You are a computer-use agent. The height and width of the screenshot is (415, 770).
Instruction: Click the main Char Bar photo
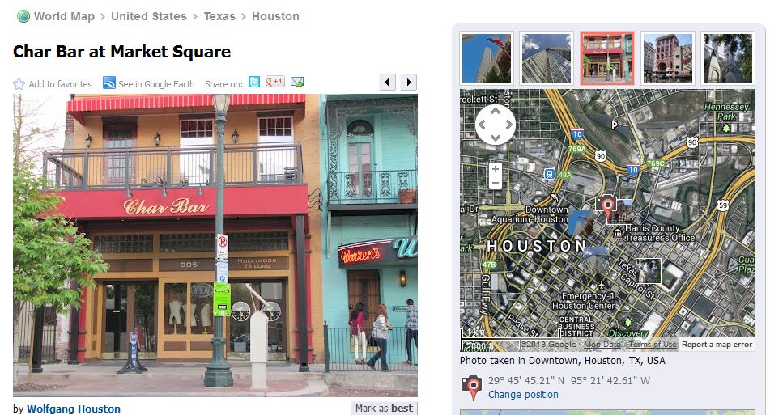click(x=215, y=245)
